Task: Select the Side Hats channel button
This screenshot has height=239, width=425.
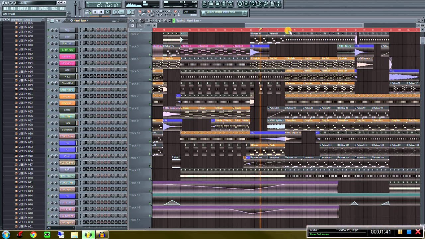Action: tap(67, 130)
